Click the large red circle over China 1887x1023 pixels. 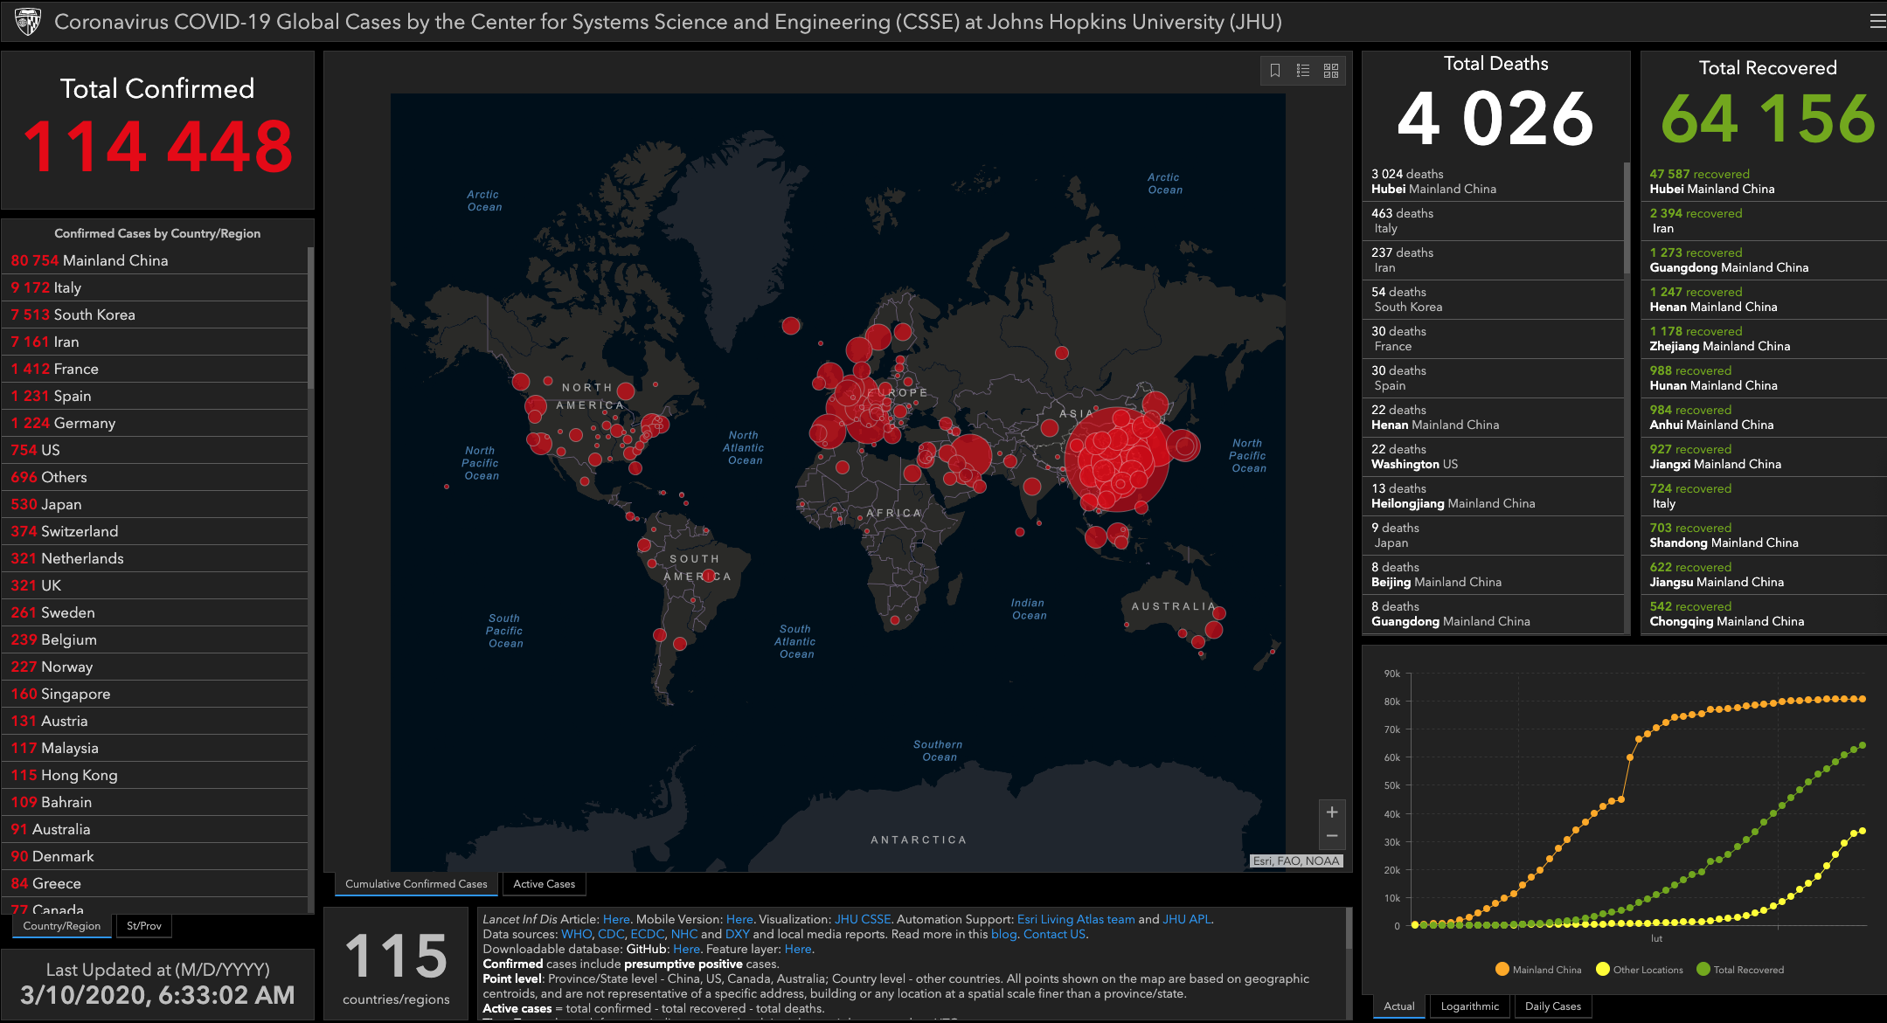(x=1117, y=459)
